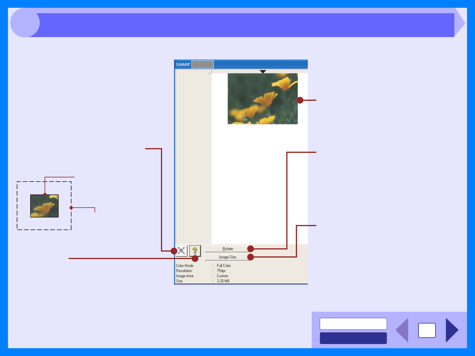Viewport: 475px width, 356px height.
Task: Click the dark blue navigation button
Action: 353,338
